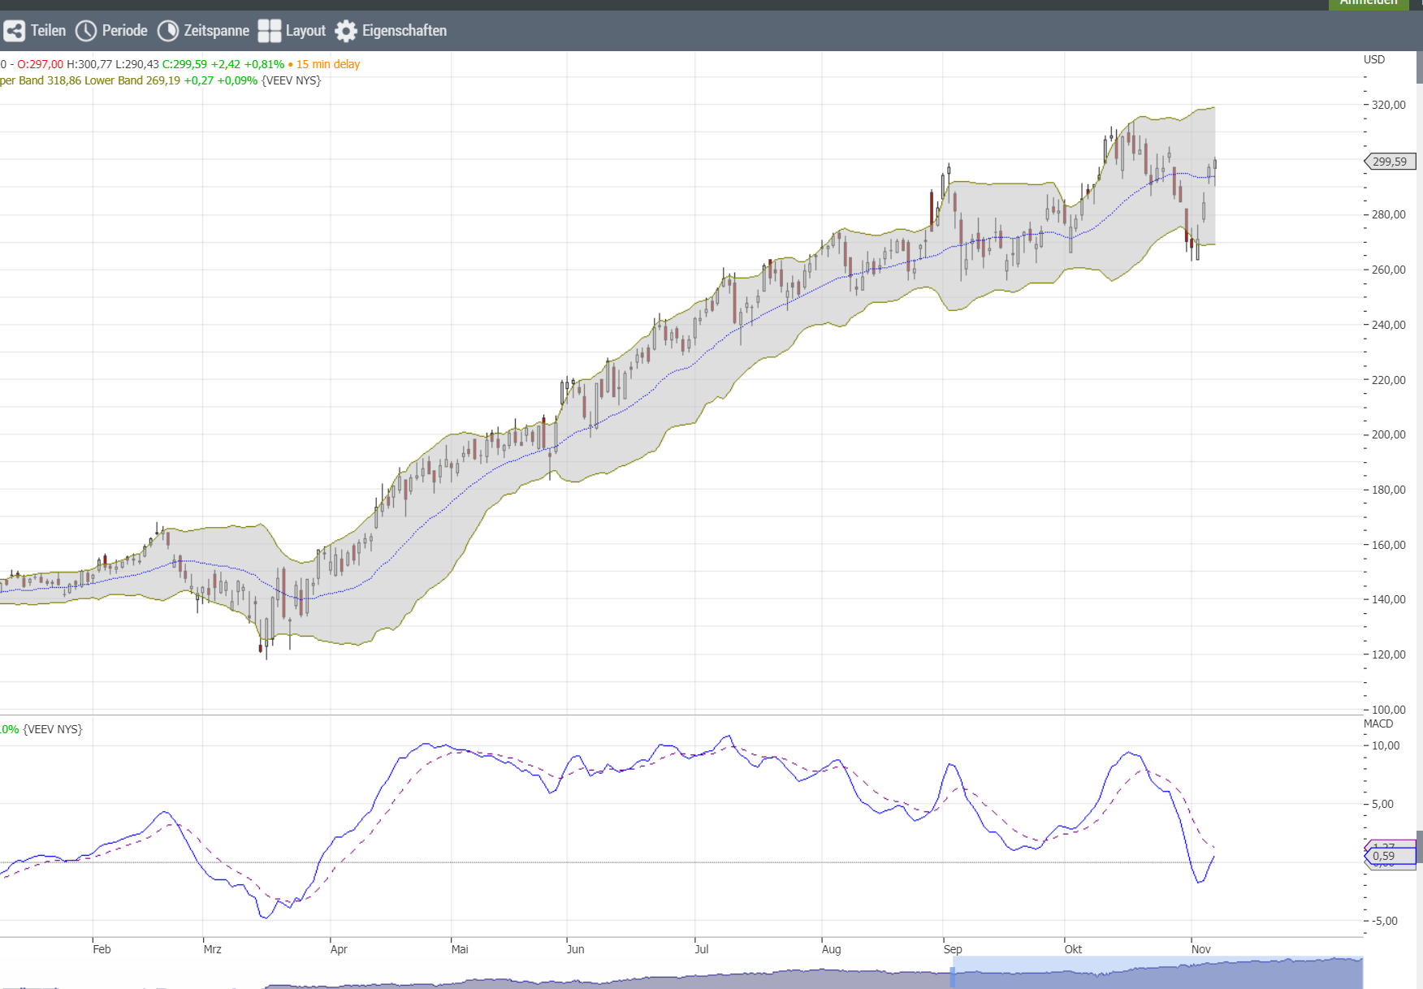Open the Teilen text menu
The height and width of the screenshot is (989, 1423).
tap(48, 31)
